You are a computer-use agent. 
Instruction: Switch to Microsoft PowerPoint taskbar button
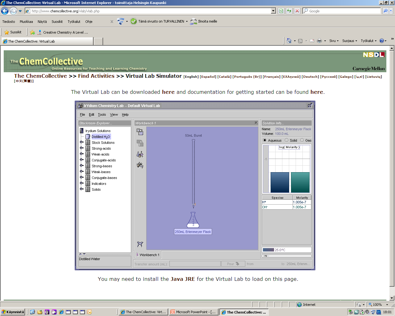pos(193,312)
